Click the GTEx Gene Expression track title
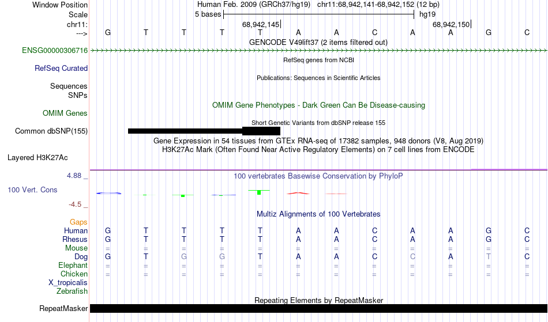This screenshot has width=548, height=322. 318,141
